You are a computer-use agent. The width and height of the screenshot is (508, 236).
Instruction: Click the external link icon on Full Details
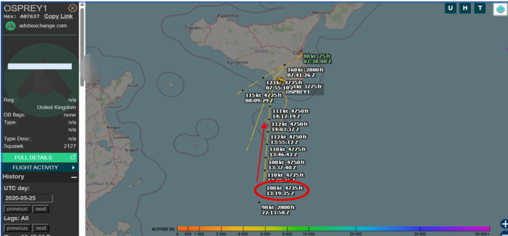[73, 157]
